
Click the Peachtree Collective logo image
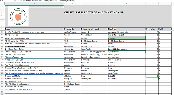tap(18, 16)
